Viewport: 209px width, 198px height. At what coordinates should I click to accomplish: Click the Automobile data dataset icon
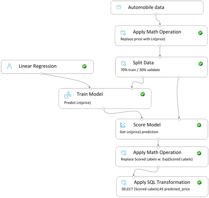coord(119,7)
